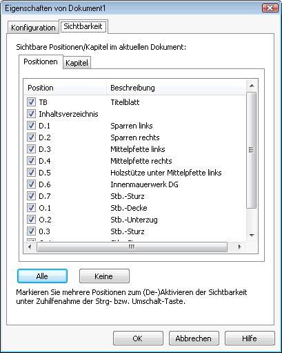Uncheck D.6 Innenmauerwerk DG checkbox

31,184
